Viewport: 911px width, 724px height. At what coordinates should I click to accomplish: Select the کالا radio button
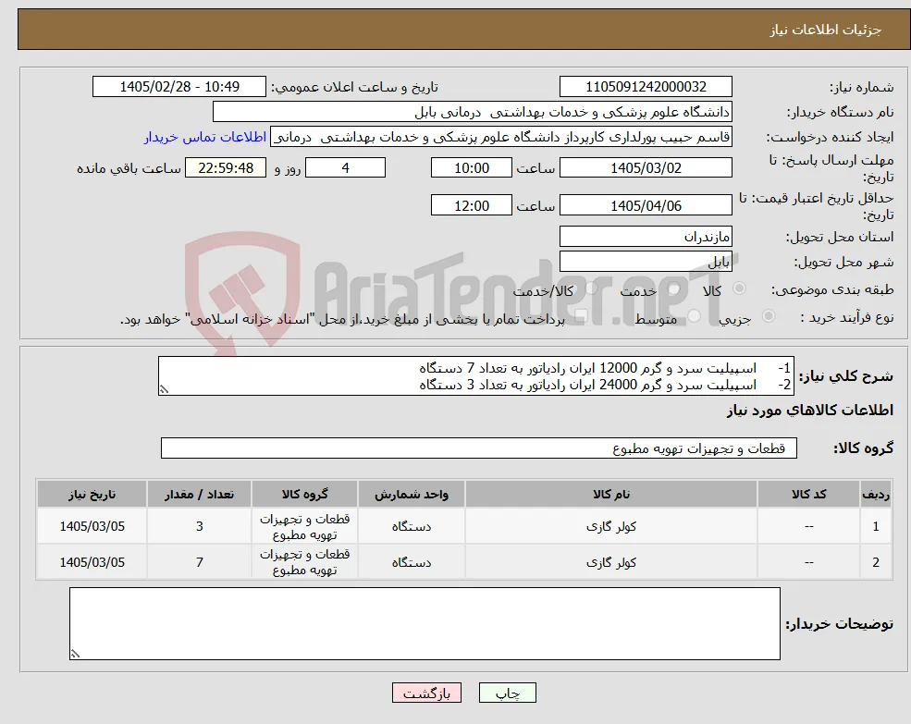pyautogui.click(x=740, y=288)
